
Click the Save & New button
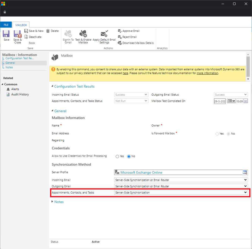tap(34, 31)
